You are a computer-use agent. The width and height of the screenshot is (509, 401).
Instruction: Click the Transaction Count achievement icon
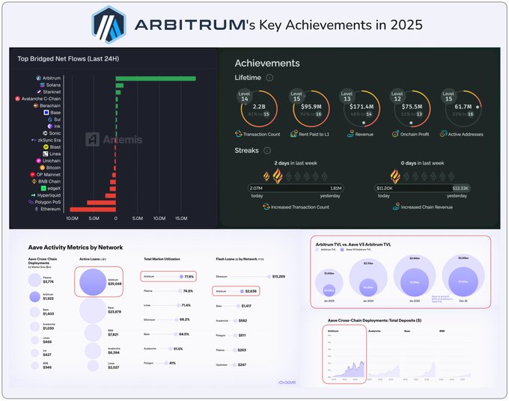(239, 134)
